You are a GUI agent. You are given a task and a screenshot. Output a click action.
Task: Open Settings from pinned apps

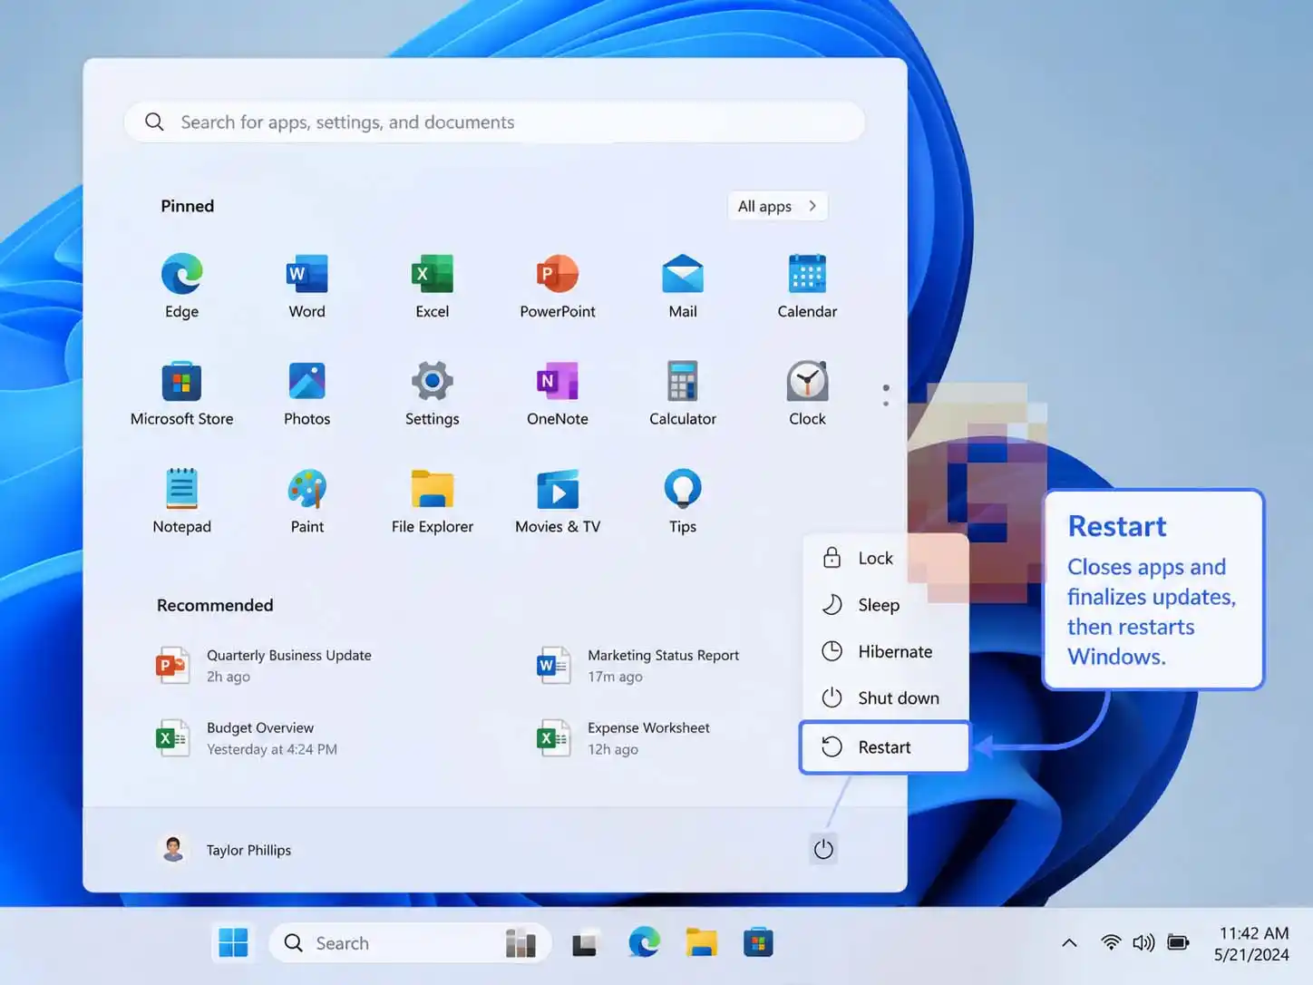tap(433, 394)
